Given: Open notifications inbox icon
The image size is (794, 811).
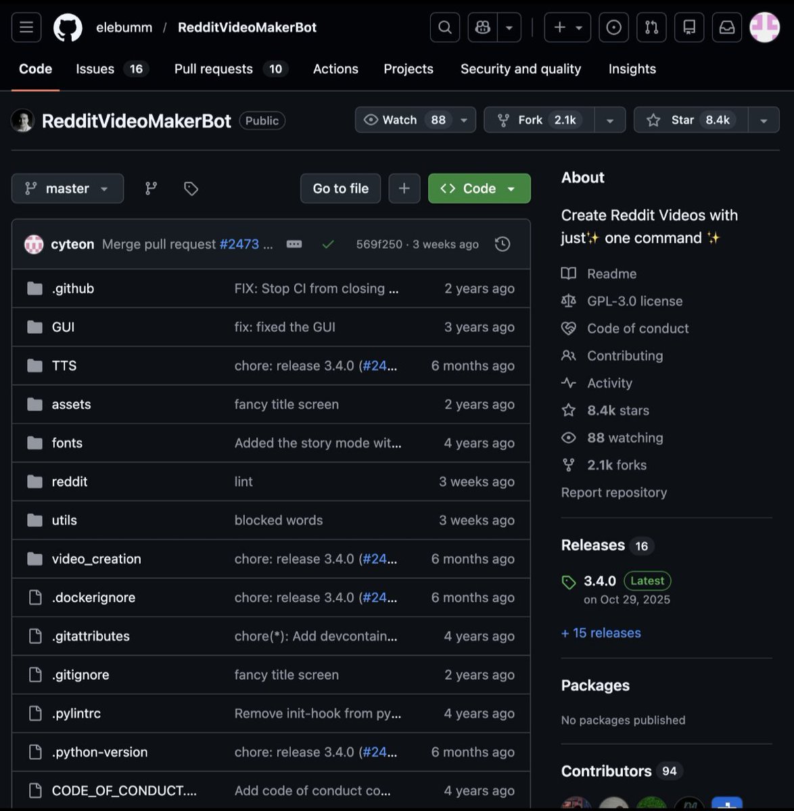Looking at the screenshot, I should [726, 28].
